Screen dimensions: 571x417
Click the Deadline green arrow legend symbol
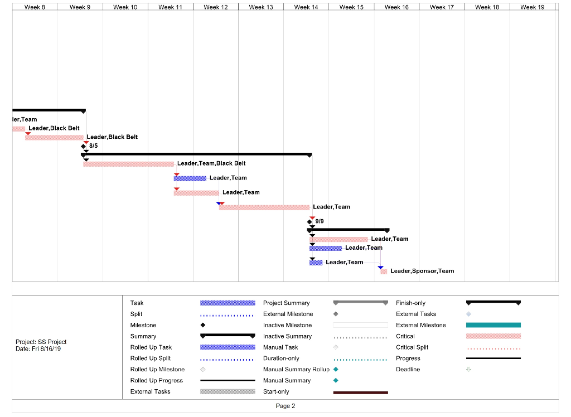pos(467,370)
